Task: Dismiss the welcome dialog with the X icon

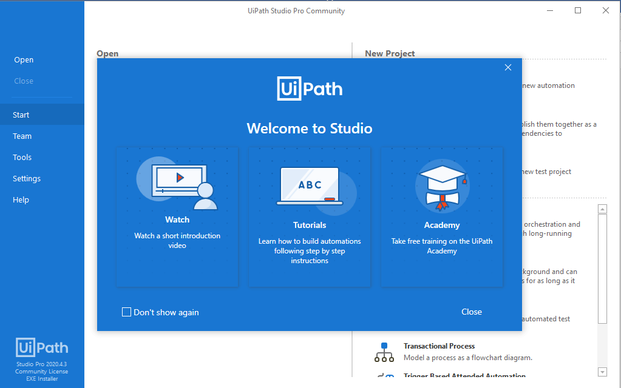Action: pos(508,68)
